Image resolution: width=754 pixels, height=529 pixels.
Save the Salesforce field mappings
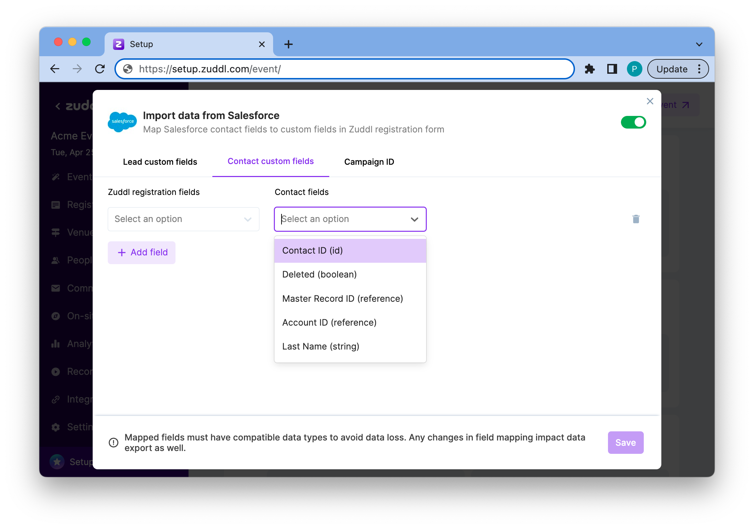625,442
